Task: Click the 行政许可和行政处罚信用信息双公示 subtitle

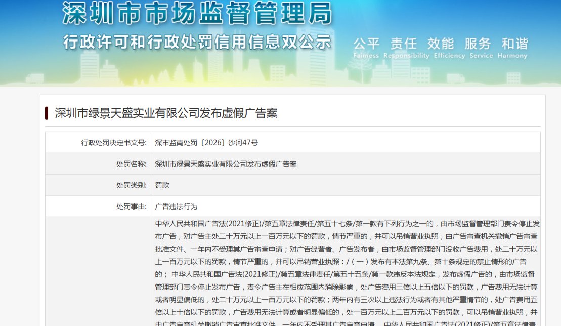Action: pyautogui.click(x=197, y=42)
